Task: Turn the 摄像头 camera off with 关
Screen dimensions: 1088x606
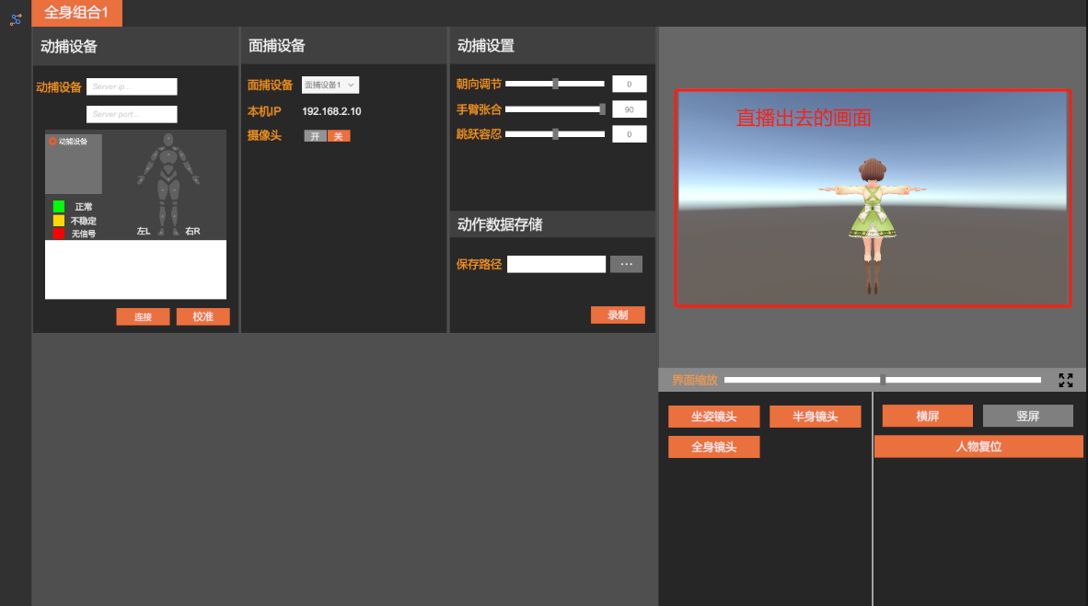Action: tap(338, 136)
